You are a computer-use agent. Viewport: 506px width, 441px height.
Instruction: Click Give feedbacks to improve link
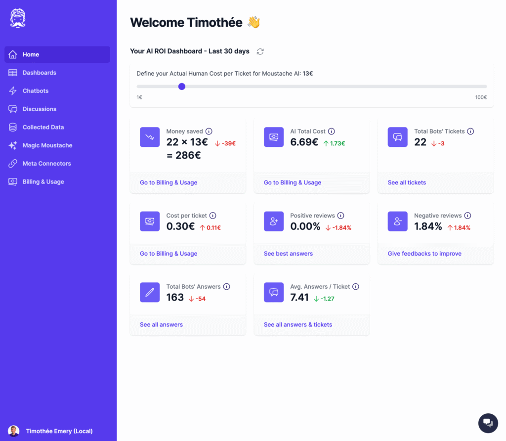[424, 254]
